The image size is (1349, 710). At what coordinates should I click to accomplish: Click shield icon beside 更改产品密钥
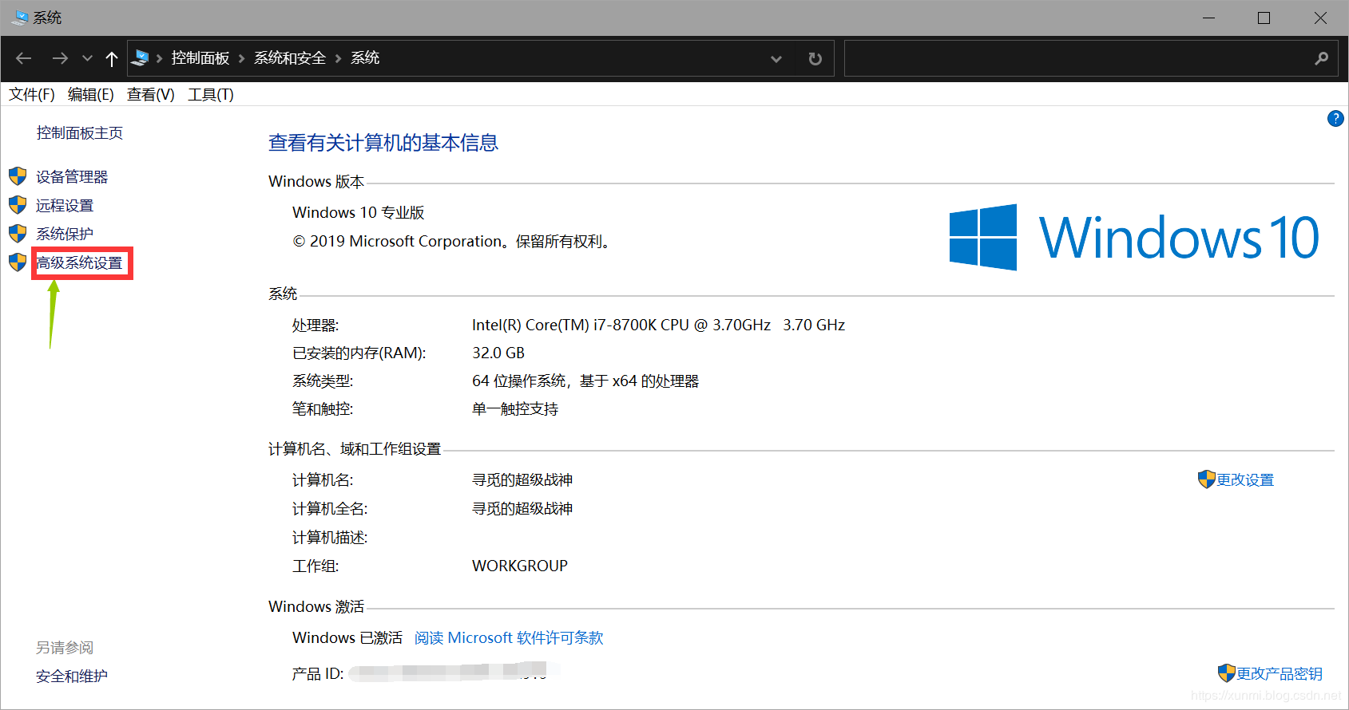tap(1226, 673)
